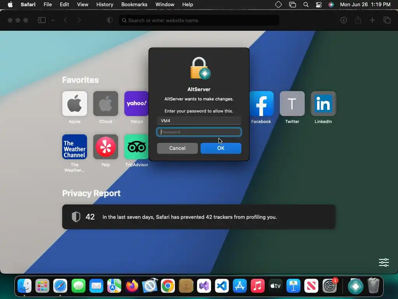The height and width of the screenshot is (299, 398).
Task: Activate Siri from the menu bar
Action: (x=331, y=5)
